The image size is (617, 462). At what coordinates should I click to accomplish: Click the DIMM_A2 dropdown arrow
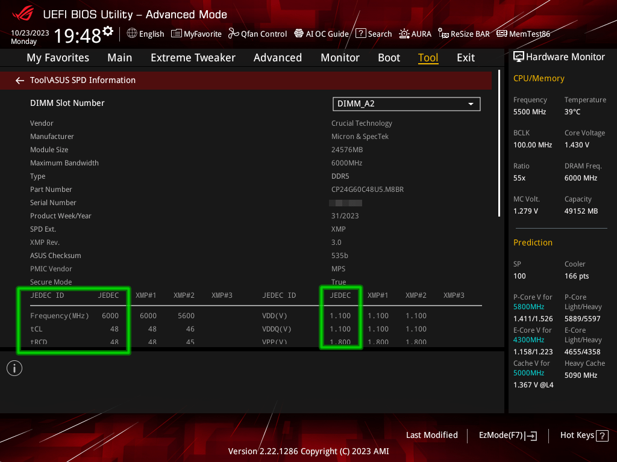(471, 104)
